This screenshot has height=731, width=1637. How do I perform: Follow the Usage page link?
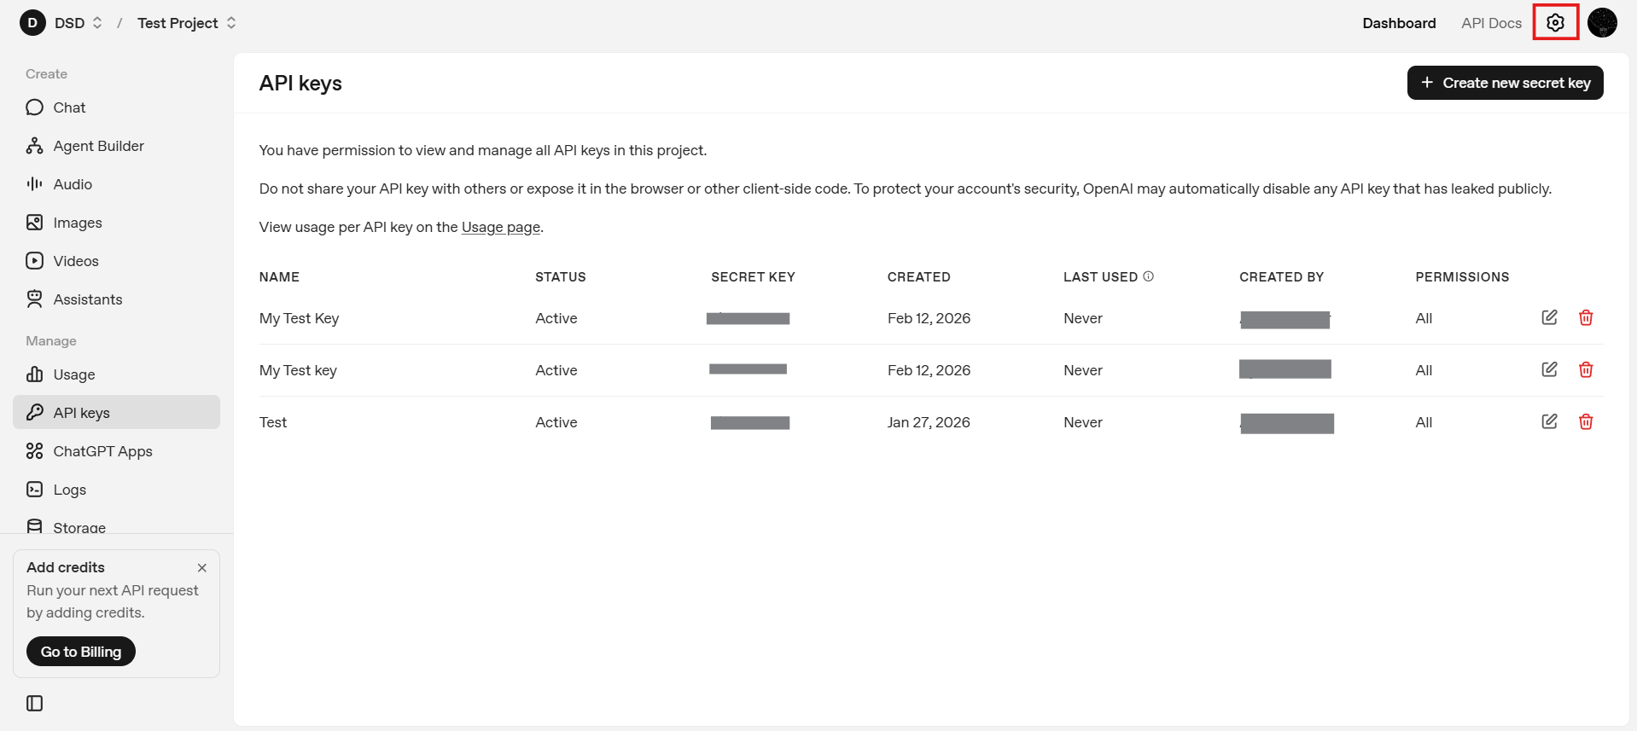point(500,227)
